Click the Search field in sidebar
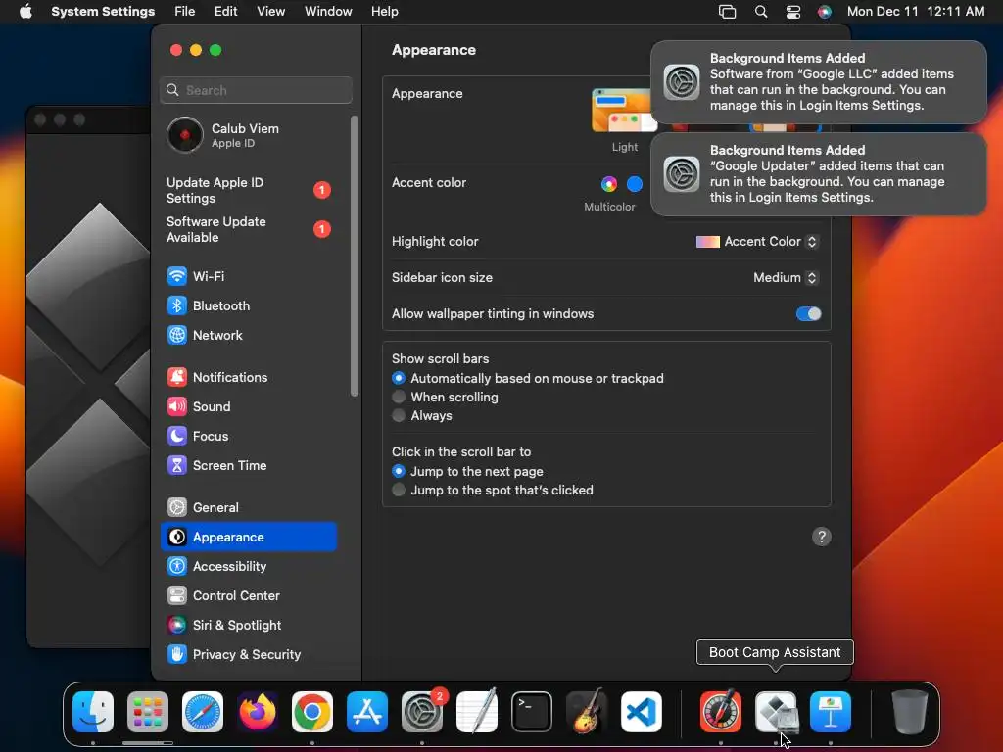The image size is (1003, 752). point(256,90)
